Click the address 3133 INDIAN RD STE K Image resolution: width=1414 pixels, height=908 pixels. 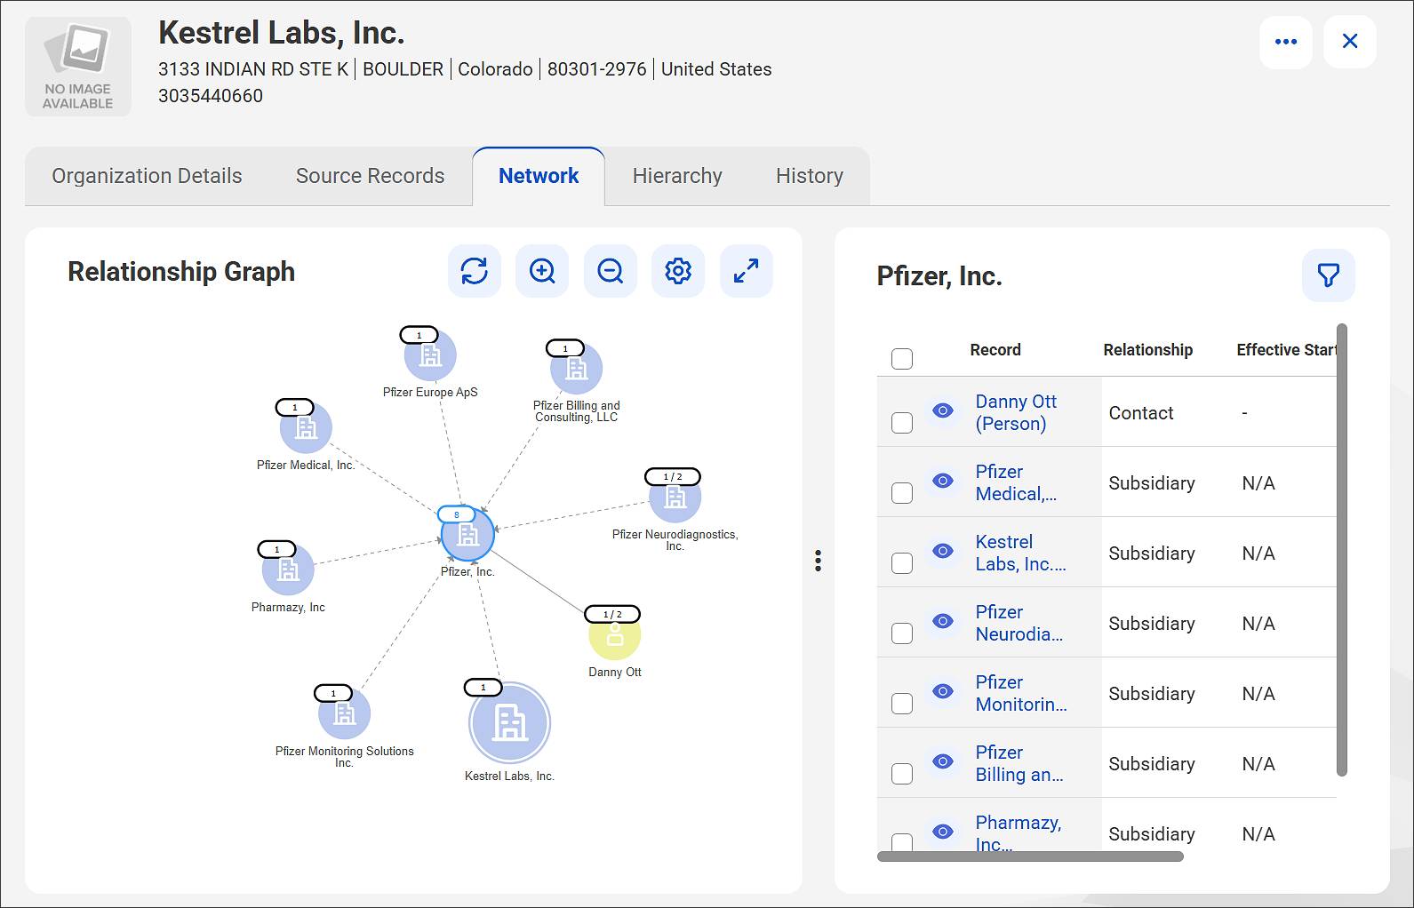(x=253, y=69)
